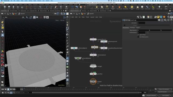Image resolution: width=173 pixels, height=97 pixels.
Task: Toggle pin on network pane path bar
Action: coord(169,14)
